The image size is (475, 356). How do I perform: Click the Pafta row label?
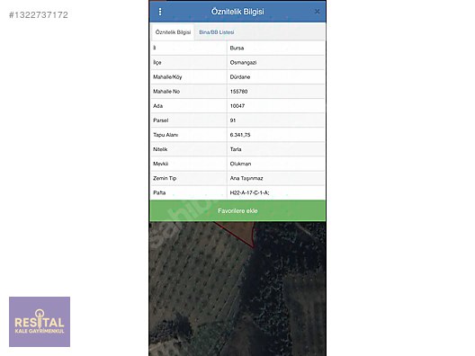(159, 192)
